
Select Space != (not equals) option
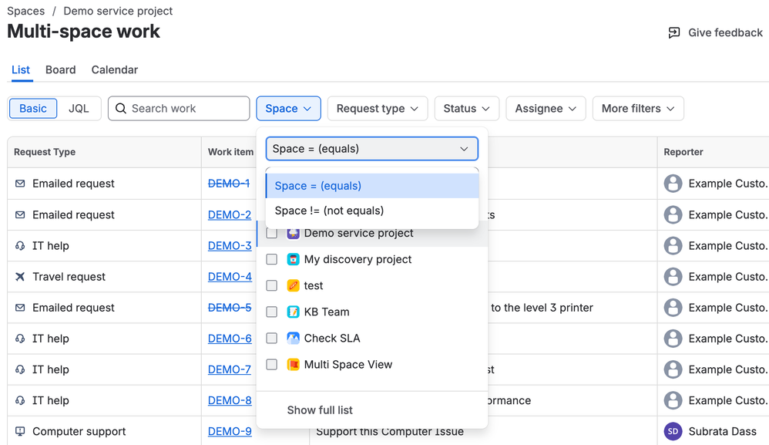(329, 211)
